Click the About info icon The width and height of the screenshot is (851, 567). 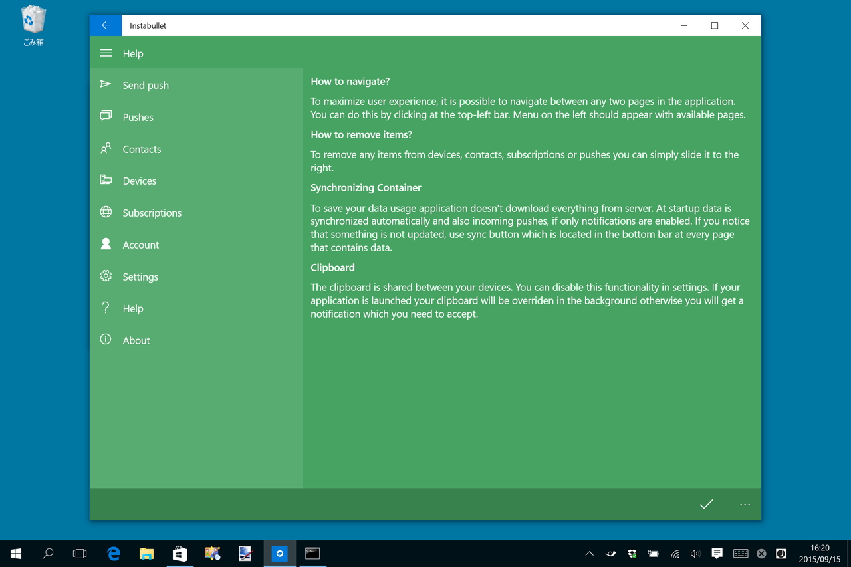[x=106, y=340]
